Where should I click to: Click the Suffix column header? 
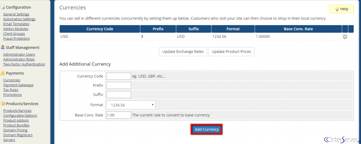tap(194, 29)
